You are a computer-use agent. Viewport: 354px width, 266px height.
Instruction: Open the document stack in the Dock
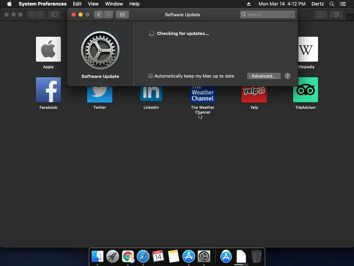point(241,257)
